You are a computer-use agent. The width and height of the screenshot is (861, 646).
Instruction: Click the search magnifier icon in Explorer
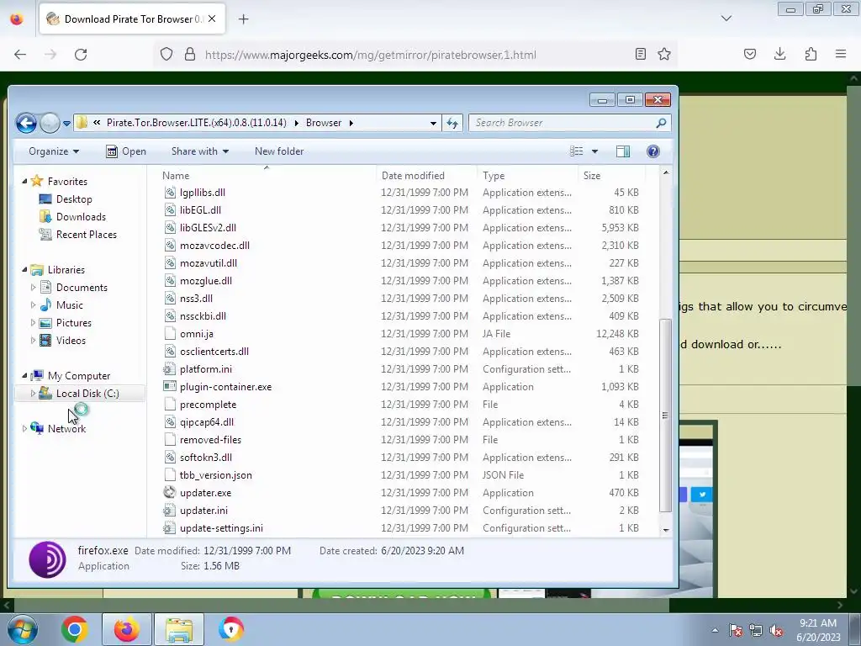tap(661, 123)
